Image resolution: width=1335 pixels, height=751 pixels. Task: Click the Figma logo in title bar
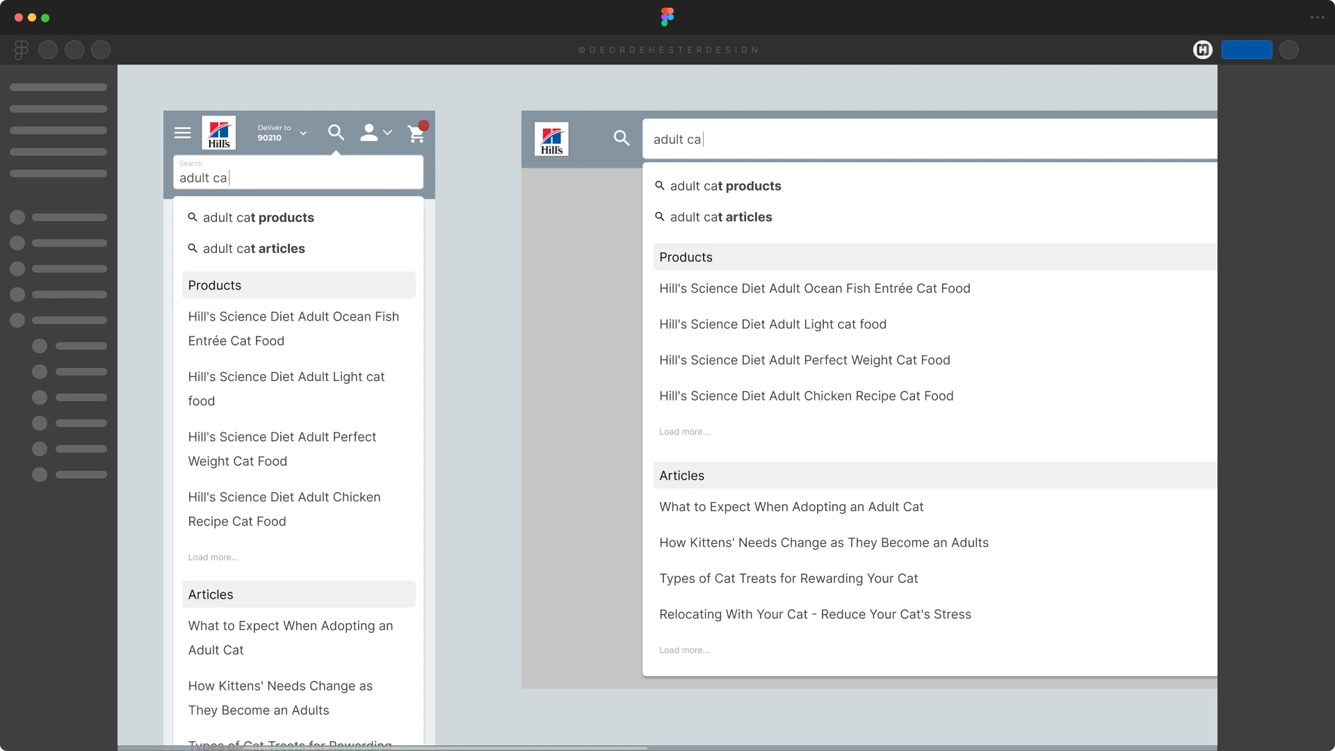click(x=667, y=17)
